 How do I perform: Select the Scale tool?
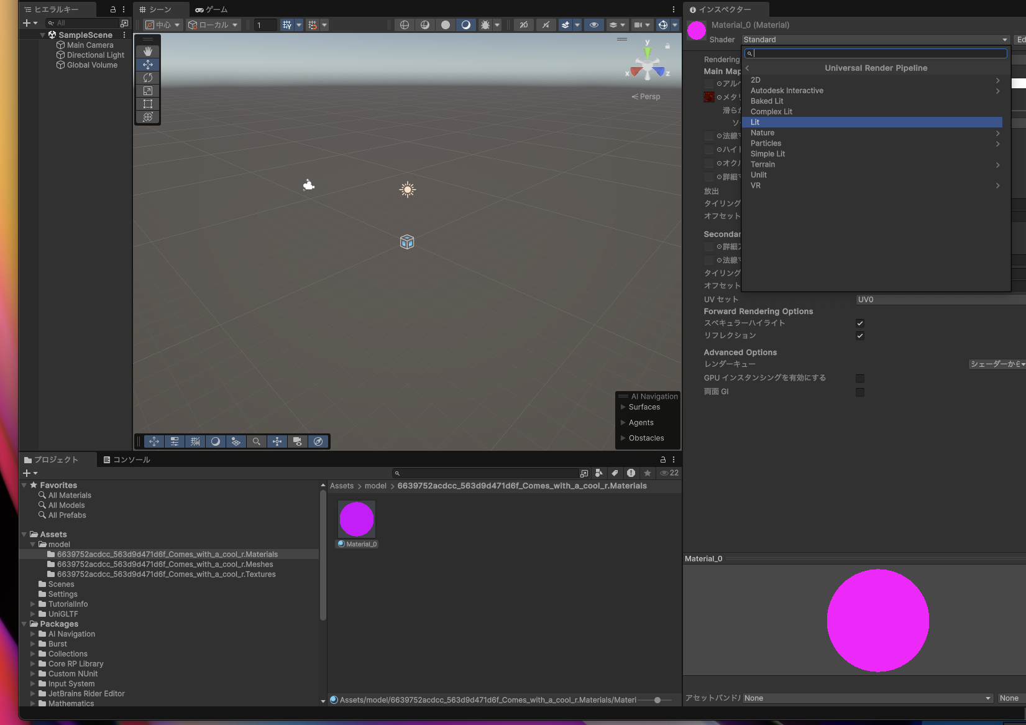[148, 91]
